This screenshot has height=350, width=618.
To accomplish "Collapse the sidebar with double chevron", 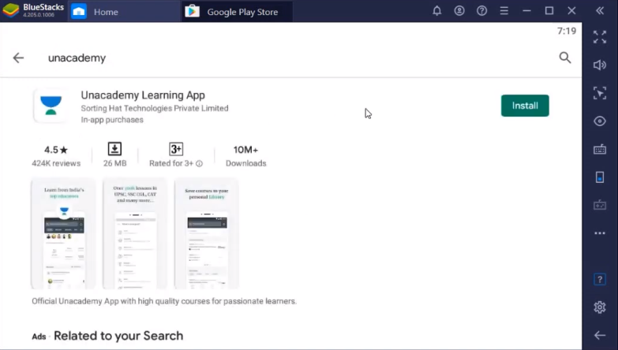I will point(600,11).
